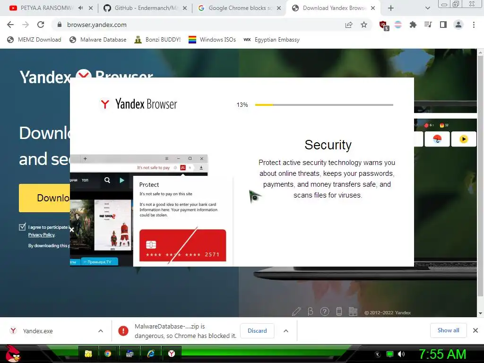Open the Egyptian Embassy bookmark

[x=272, y=40]
